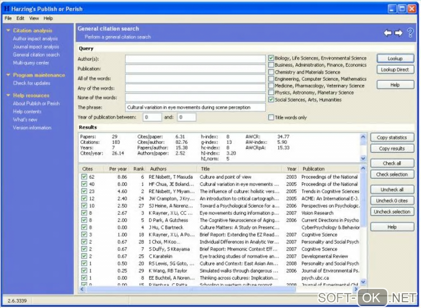Viewport: 421px width, 308px height.
Task: Open Author impact analysis in sidebar
Action: point(35,39)
